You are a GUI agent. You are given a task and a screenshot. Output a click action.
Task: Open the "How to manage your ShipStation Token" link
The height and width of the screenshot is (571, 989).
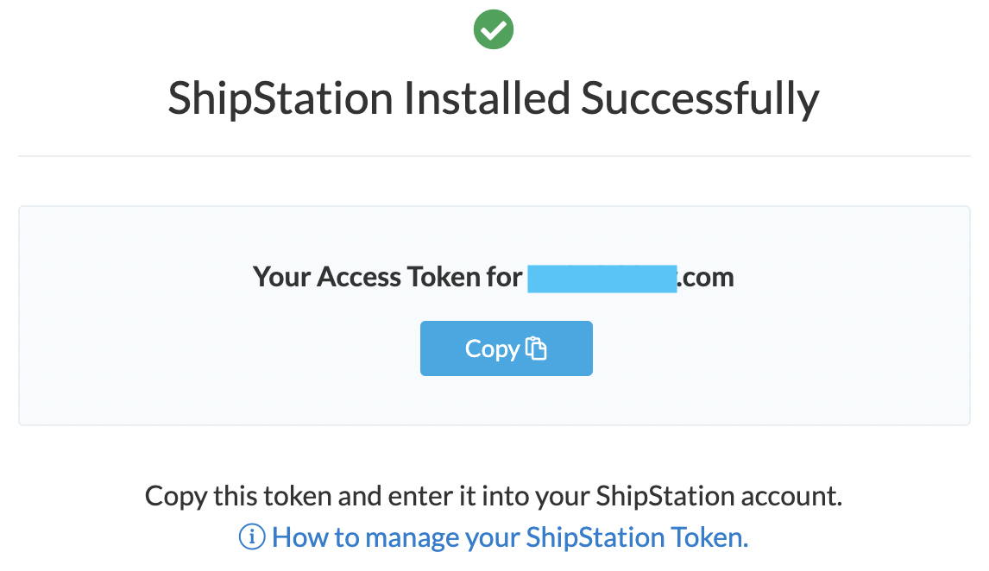pyautogui.click(x=509, y=537)
